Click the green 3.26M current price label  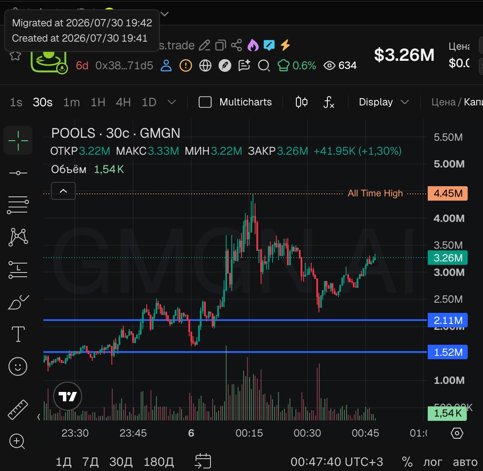(x=448, y=258)
